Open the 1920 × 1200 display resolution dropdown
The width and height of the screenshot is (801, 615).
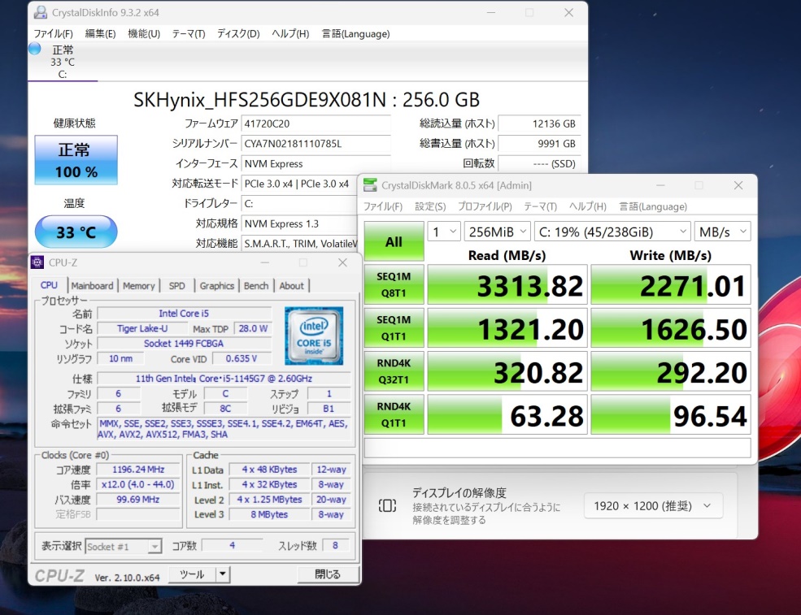(x=653, y=506)
